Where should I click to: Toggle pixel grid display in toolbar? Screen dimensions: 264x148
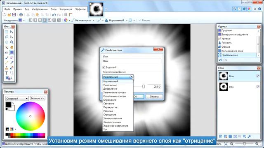(x=66, y=15)
